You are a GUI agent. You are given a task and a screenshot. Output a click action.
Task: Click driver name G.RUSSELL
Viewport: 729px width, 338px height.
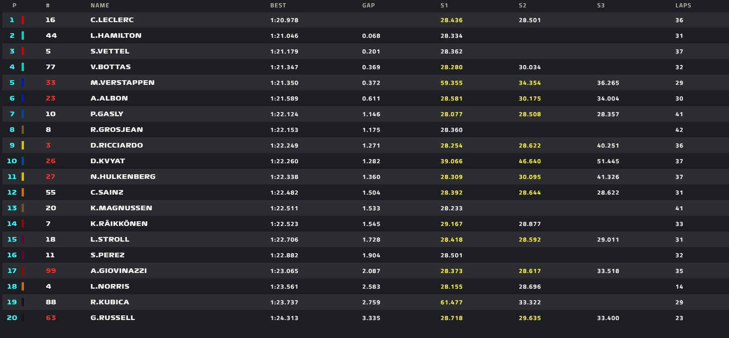click(x=113, y=318)
